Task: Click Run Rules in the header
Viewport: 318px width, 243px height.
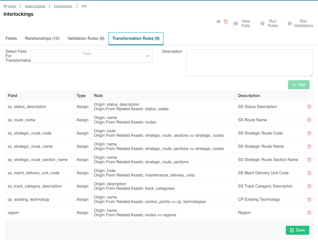Action: [269, 23]
